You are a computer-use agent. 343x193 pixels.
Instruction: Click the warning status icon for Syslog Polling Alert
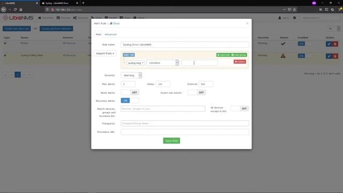pos(283,56)
